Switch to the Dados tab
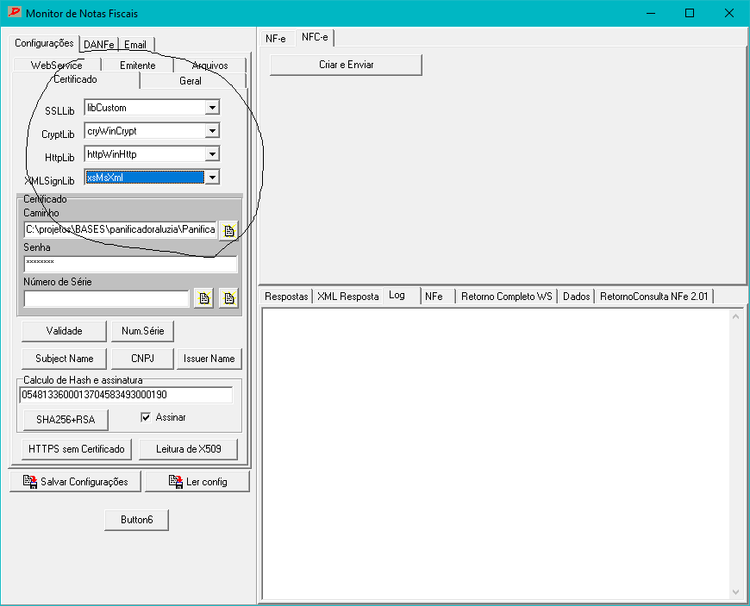Viewport: 750px width, 606px height. click(577, 297)
